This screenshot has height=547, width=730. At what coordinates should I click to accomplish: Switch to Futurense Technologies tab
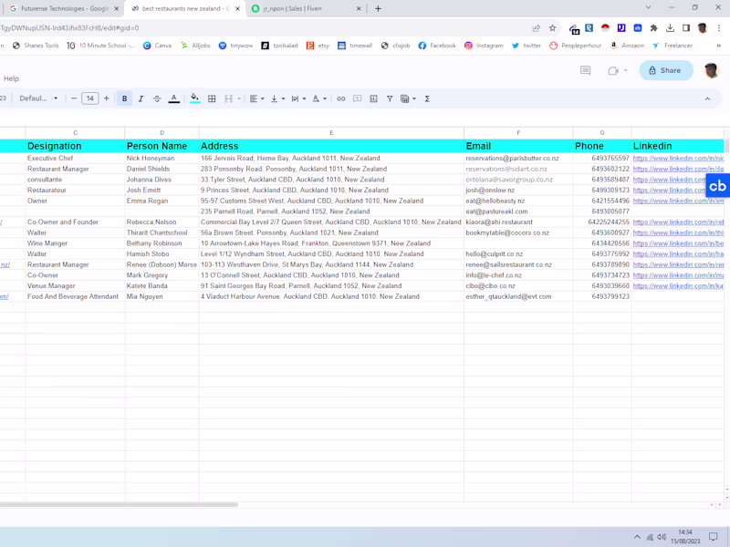64,8
